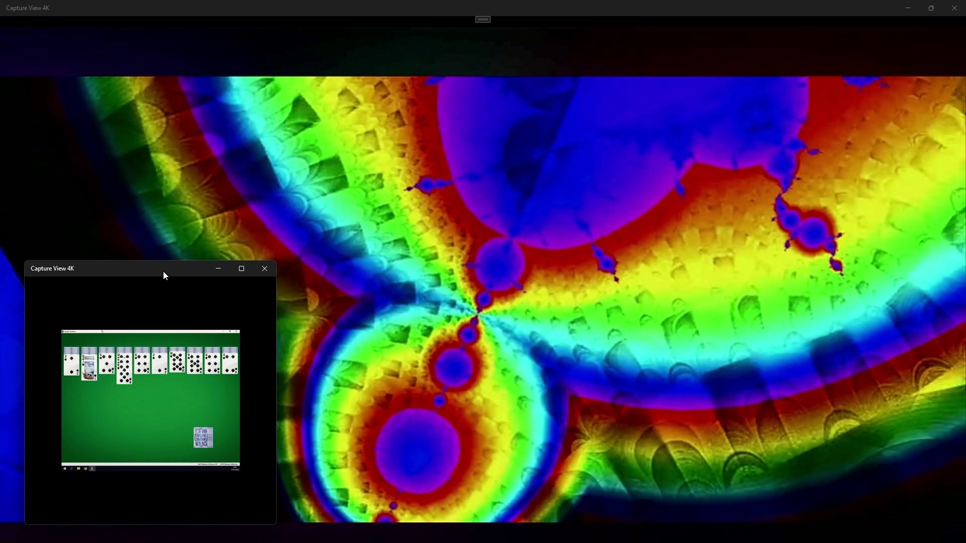Click the top-center toolbar handle
Screen dimensions: 966x543
482,19
